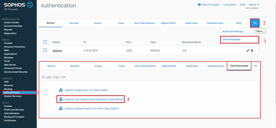Tick the select-all checkbox in table header
Screen dimensions: 276x128
45,42
